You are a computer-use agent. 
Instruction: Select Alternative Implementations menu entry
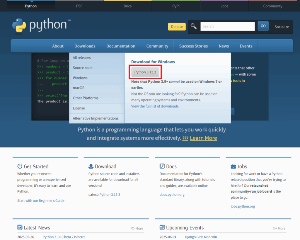click(x=97, y=118)
